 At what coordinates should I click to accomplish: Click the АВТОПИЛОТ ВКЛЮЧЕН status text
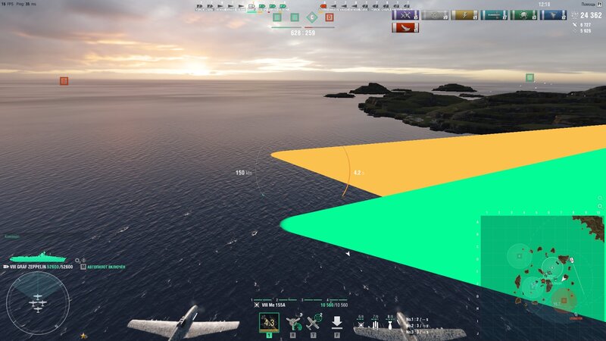[x=106, y=267]
